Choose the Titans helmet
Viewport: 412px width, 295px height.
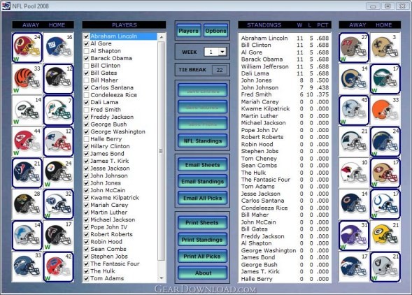pyautogui.click(x=58, y=204)
